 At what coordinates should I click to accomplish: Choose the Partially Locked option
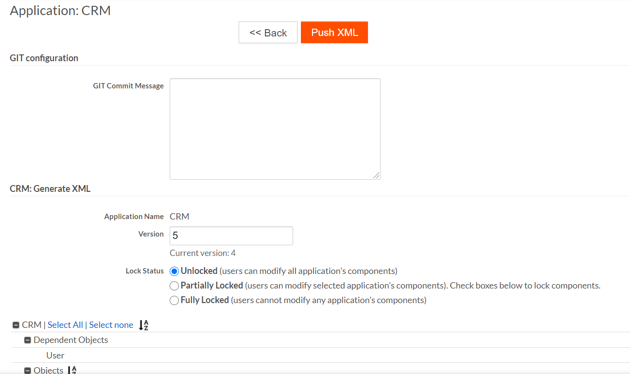pos(174,286)
